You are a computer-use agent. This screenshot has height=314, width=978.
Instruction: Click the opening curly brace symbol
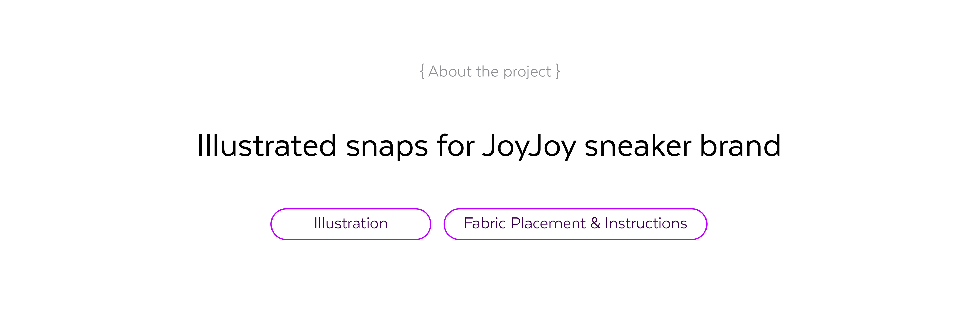click(x=422, y=71)
